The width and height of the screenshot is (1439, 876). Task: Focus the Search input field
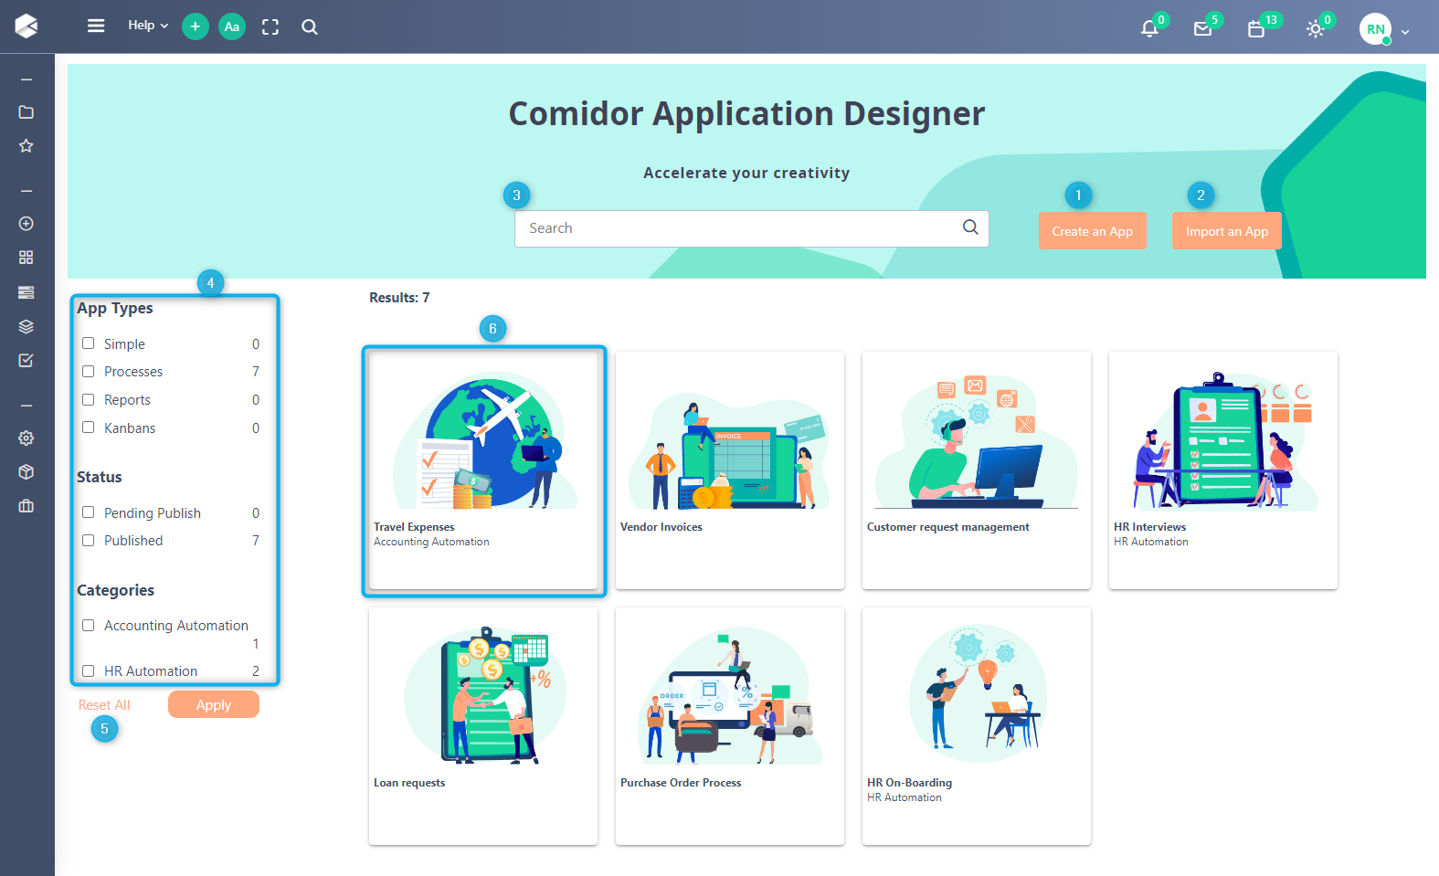point(751,228)
